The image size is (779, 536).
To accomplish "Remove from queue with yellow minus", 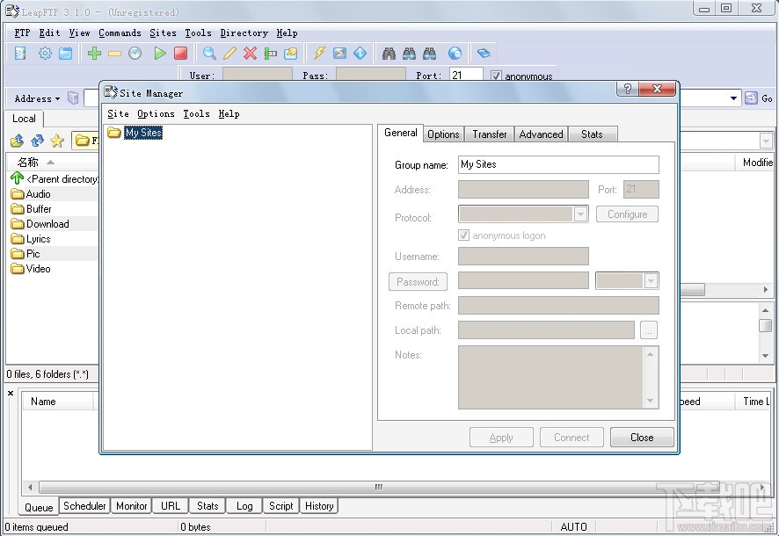I will pos(115,53).
